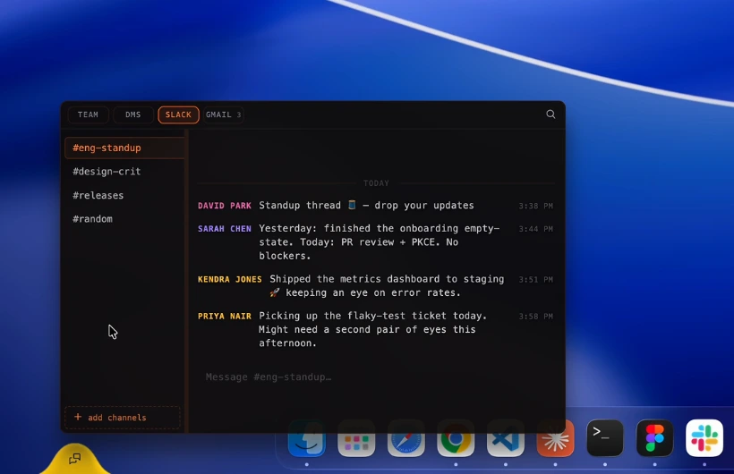Click the yellow chat bubble widget icon
This screenshot has height=474, width=734.
pos(75,459)
